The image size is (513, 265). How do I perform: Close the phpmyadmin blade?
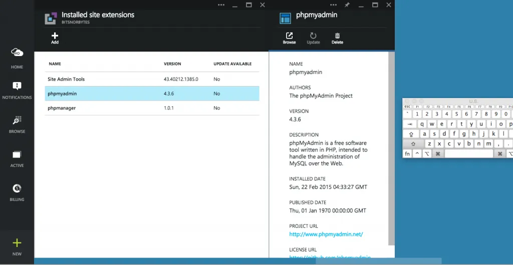click(389, 5)
